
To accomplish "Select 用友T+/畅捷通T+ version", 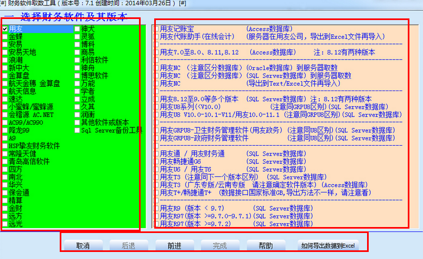I will [156, 193].
